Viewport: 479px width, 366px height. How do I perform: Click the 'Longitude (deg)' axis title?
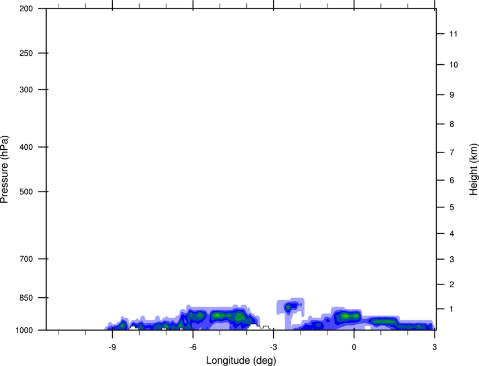coord(241,360)
